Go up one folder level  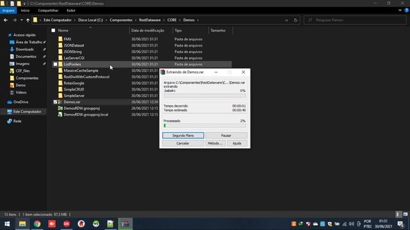[28, 20]
